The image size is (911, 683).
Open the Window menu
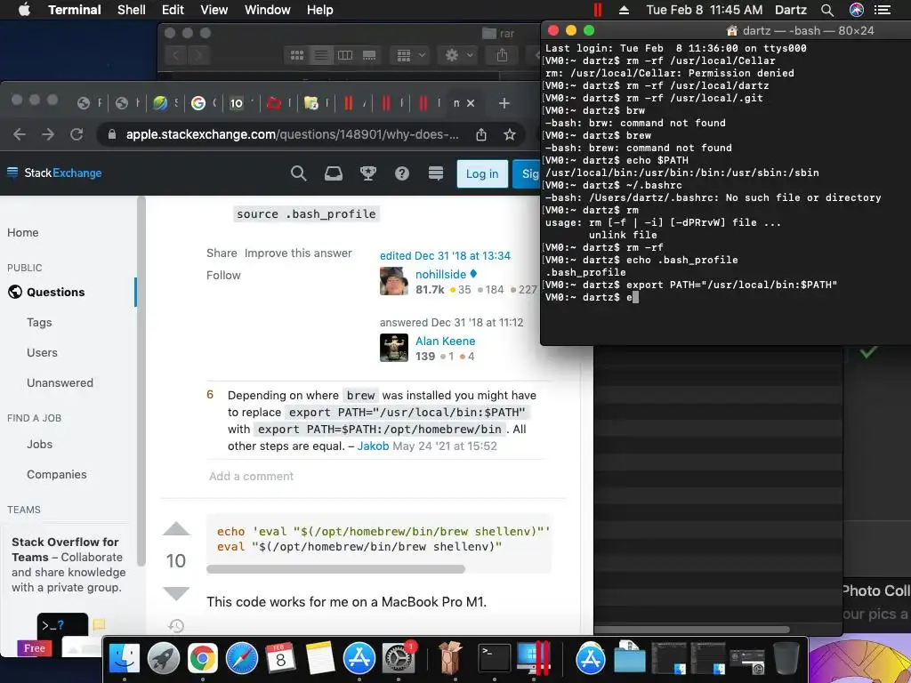pos(267,10)
